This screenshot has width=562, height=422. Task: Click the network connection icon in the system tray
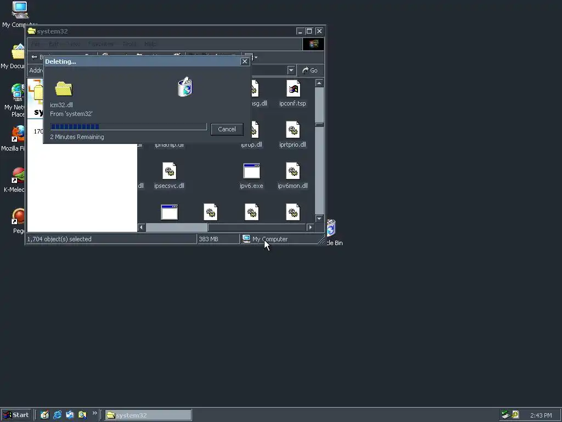505,415
